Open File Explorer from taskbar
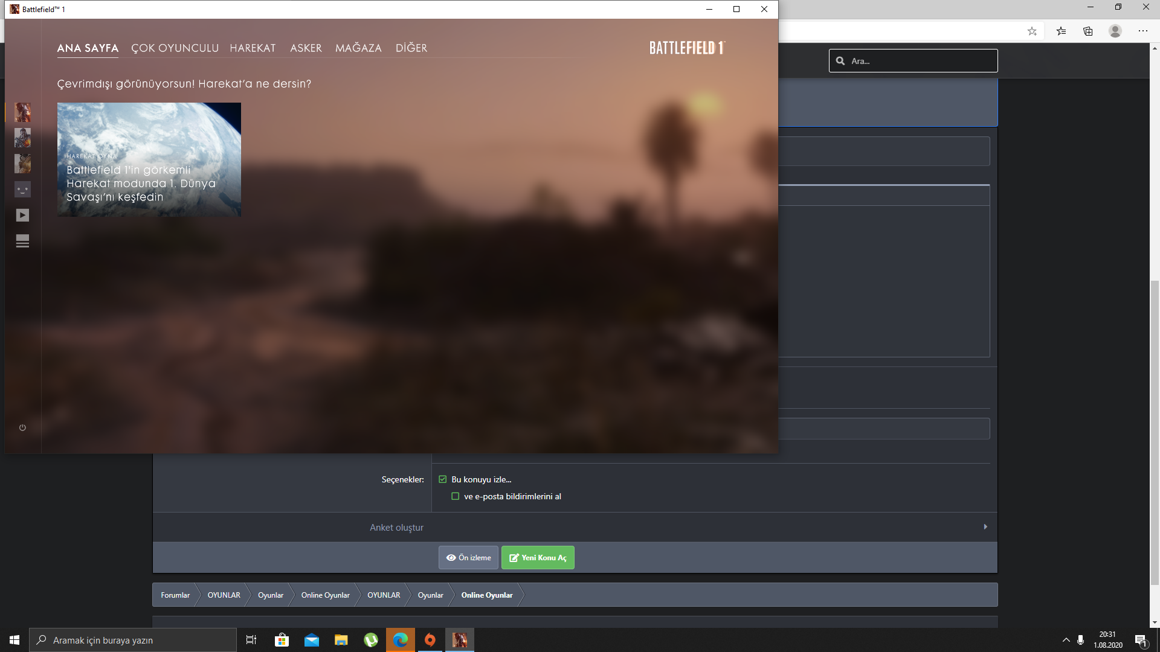Screen dimensions: 1160x652 pyautogui.click(x=341, y=640)
